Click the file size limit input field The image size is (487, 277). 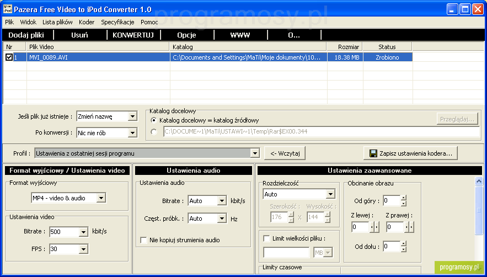click(286, 253)
